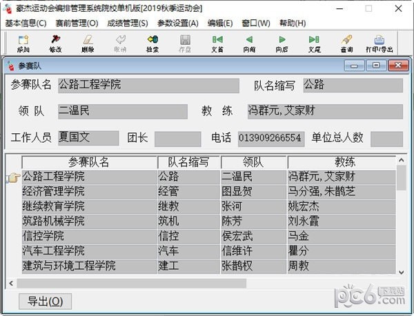414x316 pixels.
Task: Click team leader cell 侯宏武
Action: [254, 236]
